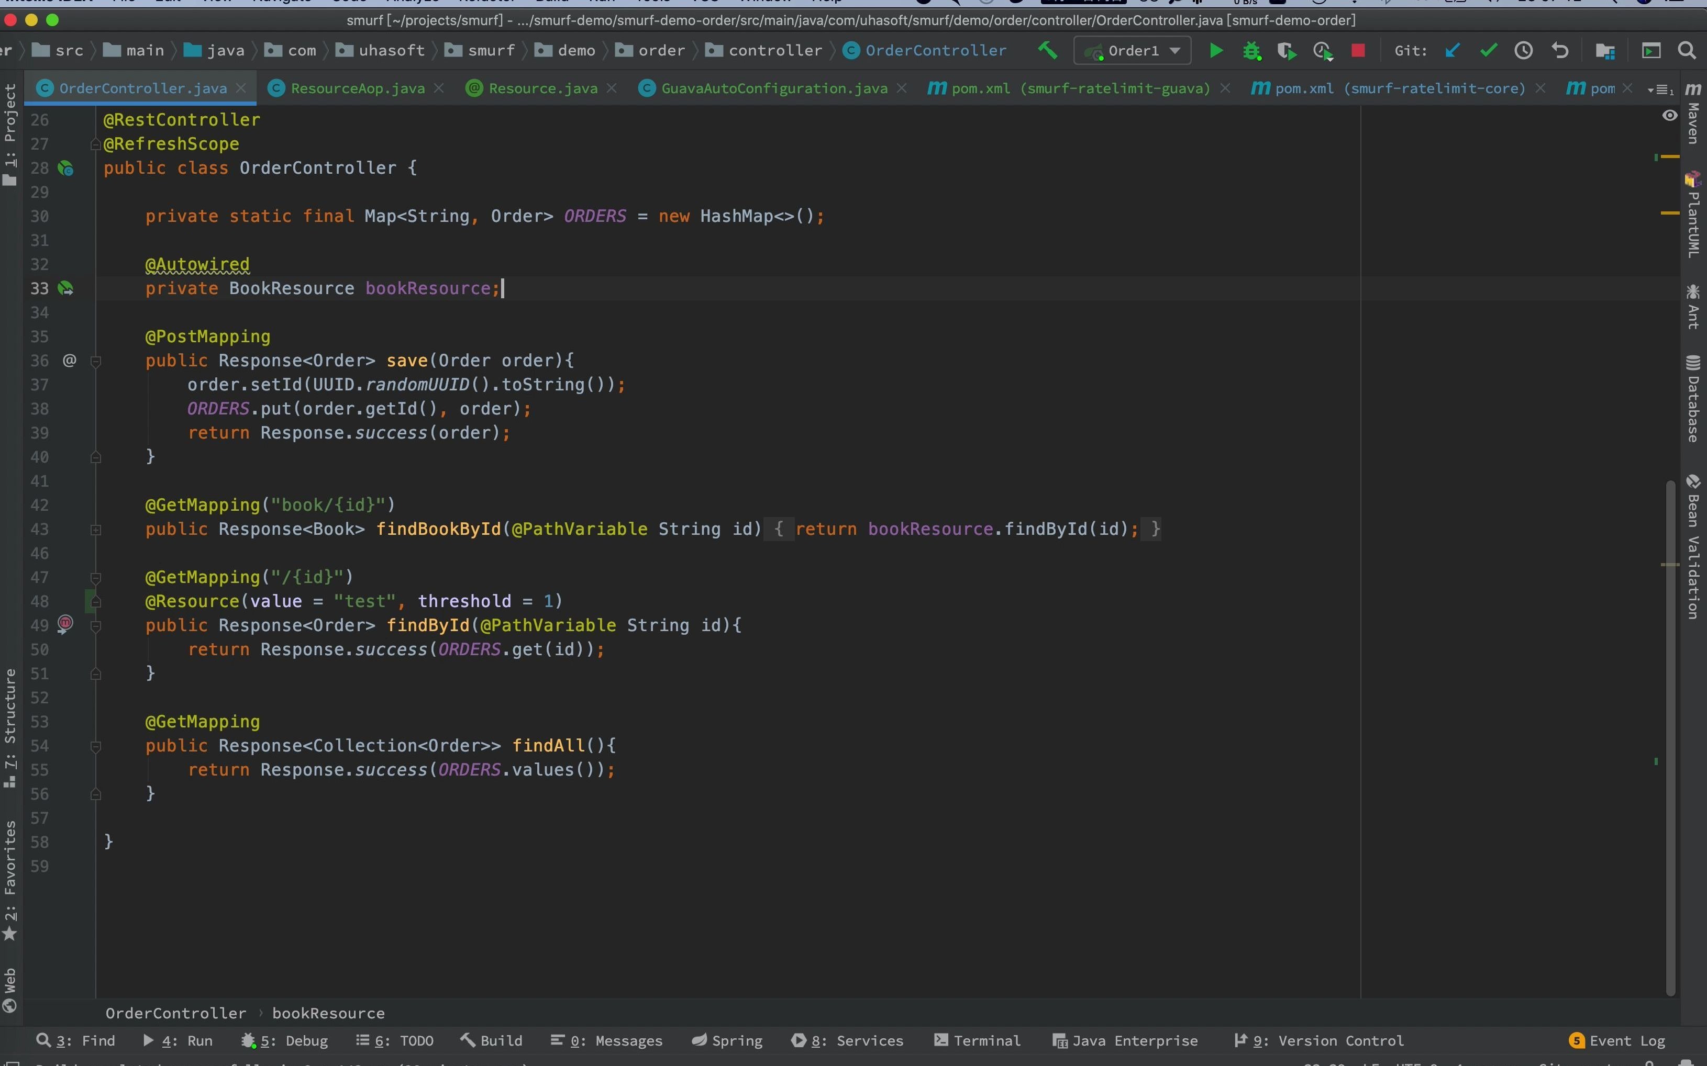Open the Bean Validation tool window
The width and height of the screenshot is (1707, 1066).
coord(1693,546)
